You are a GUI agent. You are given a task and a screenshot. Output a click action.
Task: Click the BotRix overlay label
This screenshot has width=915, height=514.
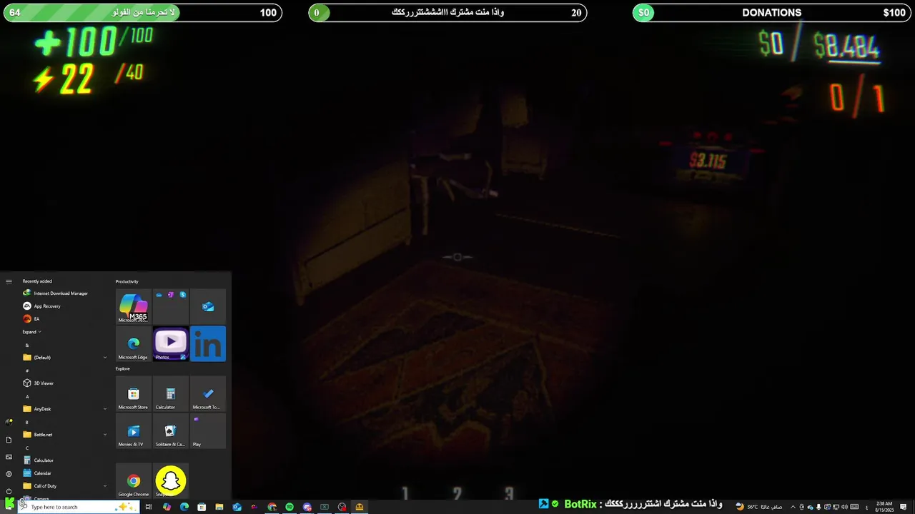[x=580, y=504]
